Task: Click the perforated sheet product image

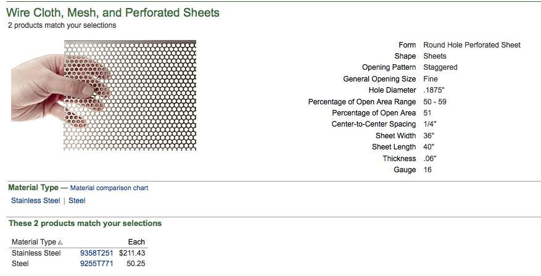Action: (104, 95)
